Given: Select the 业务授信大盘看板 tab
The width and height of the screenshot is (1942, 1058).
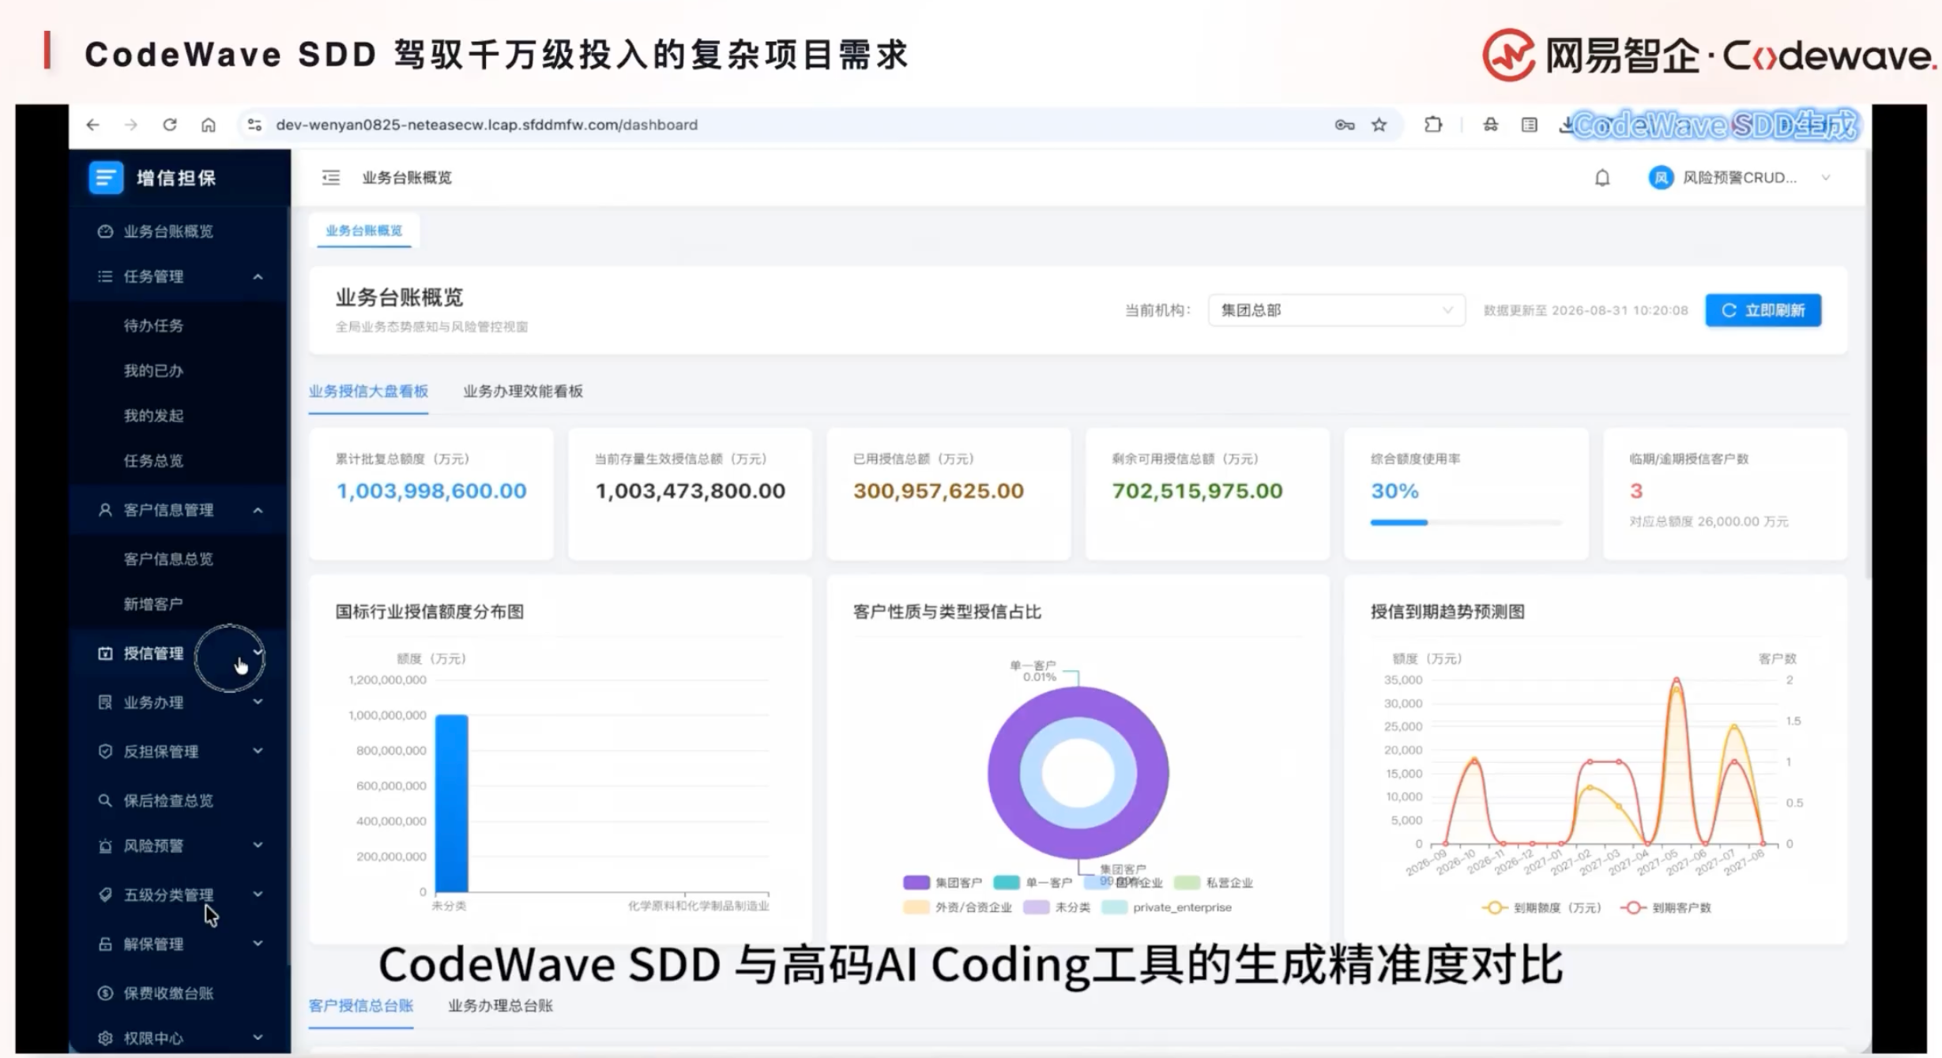Looking at the screenshot, I should click(x=368, y=392).
